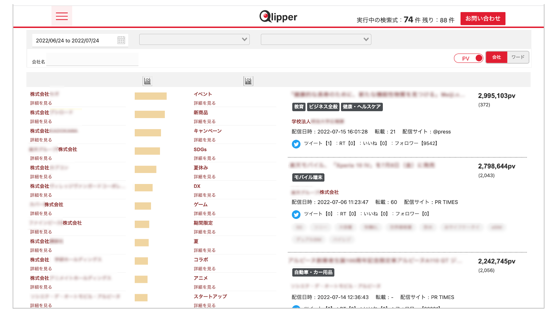Screen dimensions: 549x309
Task: Click the モバイル端末 category tag
Action: click(308, 177)
